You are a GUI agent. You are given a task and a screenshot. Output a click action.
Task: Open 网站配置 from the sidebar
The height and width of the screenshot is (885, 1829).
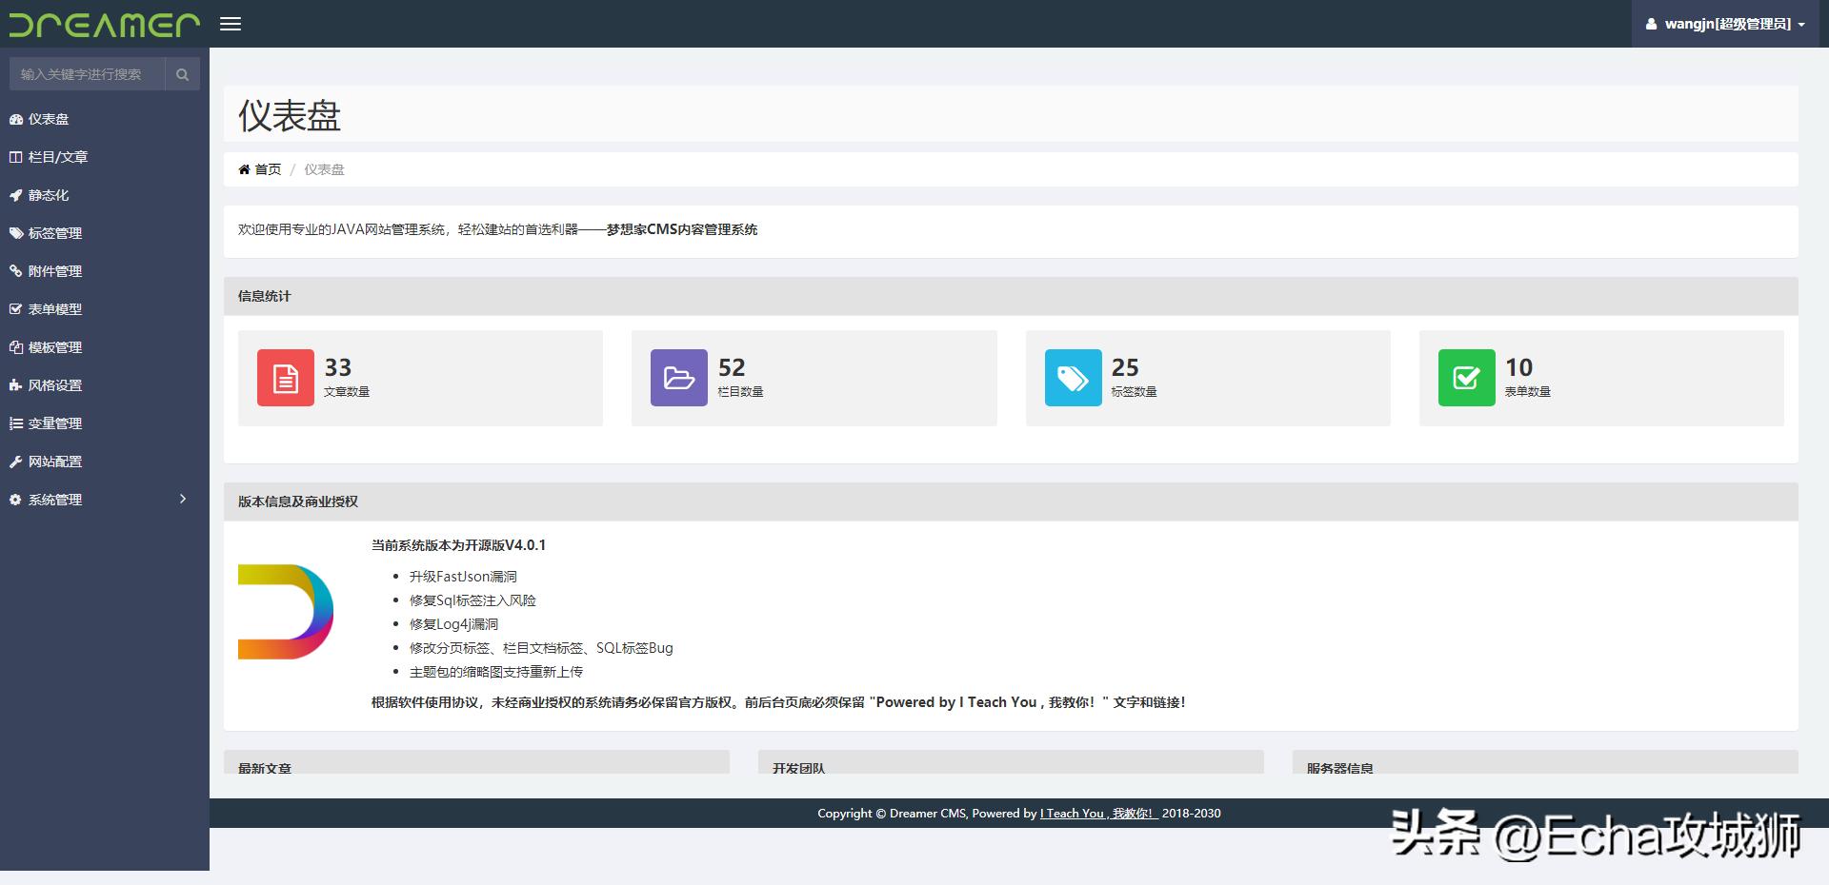point(54,462)
